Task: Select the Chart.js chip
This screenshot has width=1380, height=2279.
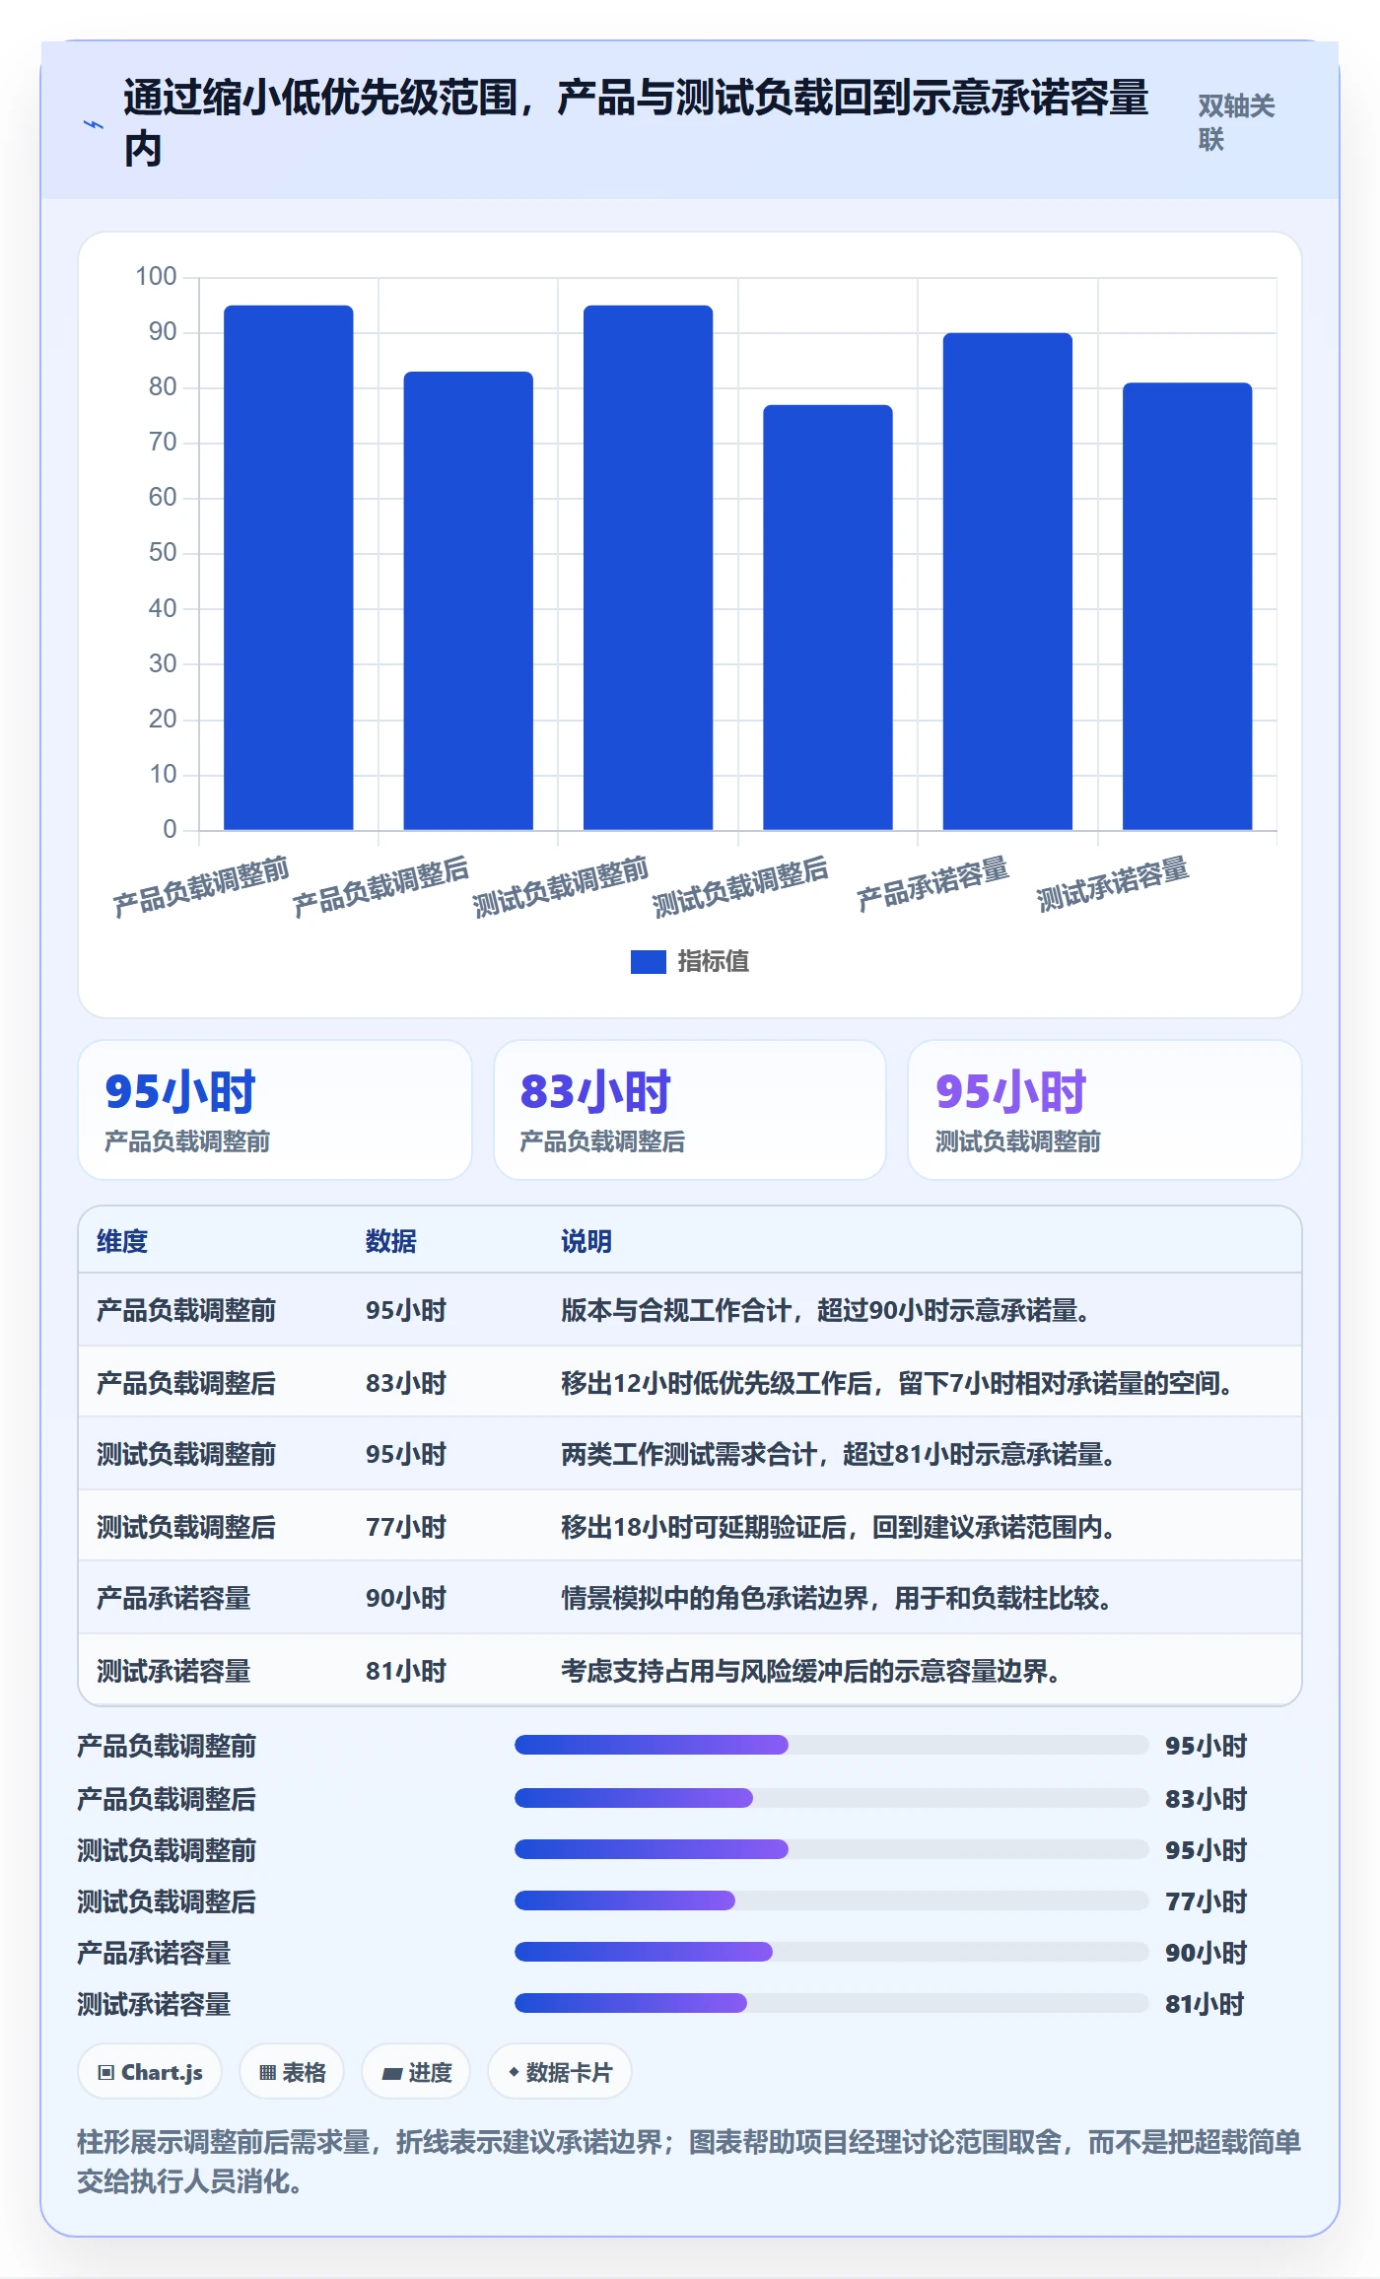Action: click(150, 2072)
